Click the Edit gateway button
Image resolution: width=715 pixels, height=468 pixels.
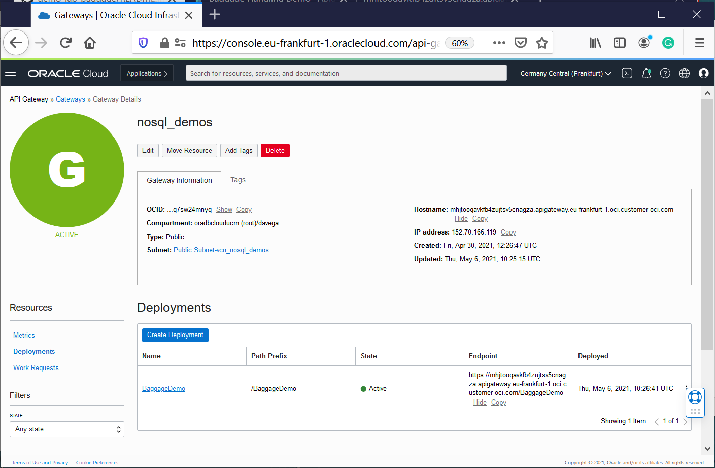[148, 150]
